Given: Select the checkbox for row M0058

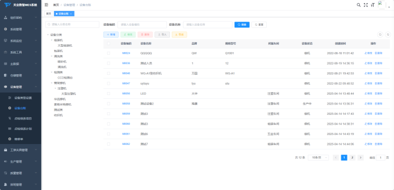Looking at the screenshot, I should click(109, 104).
